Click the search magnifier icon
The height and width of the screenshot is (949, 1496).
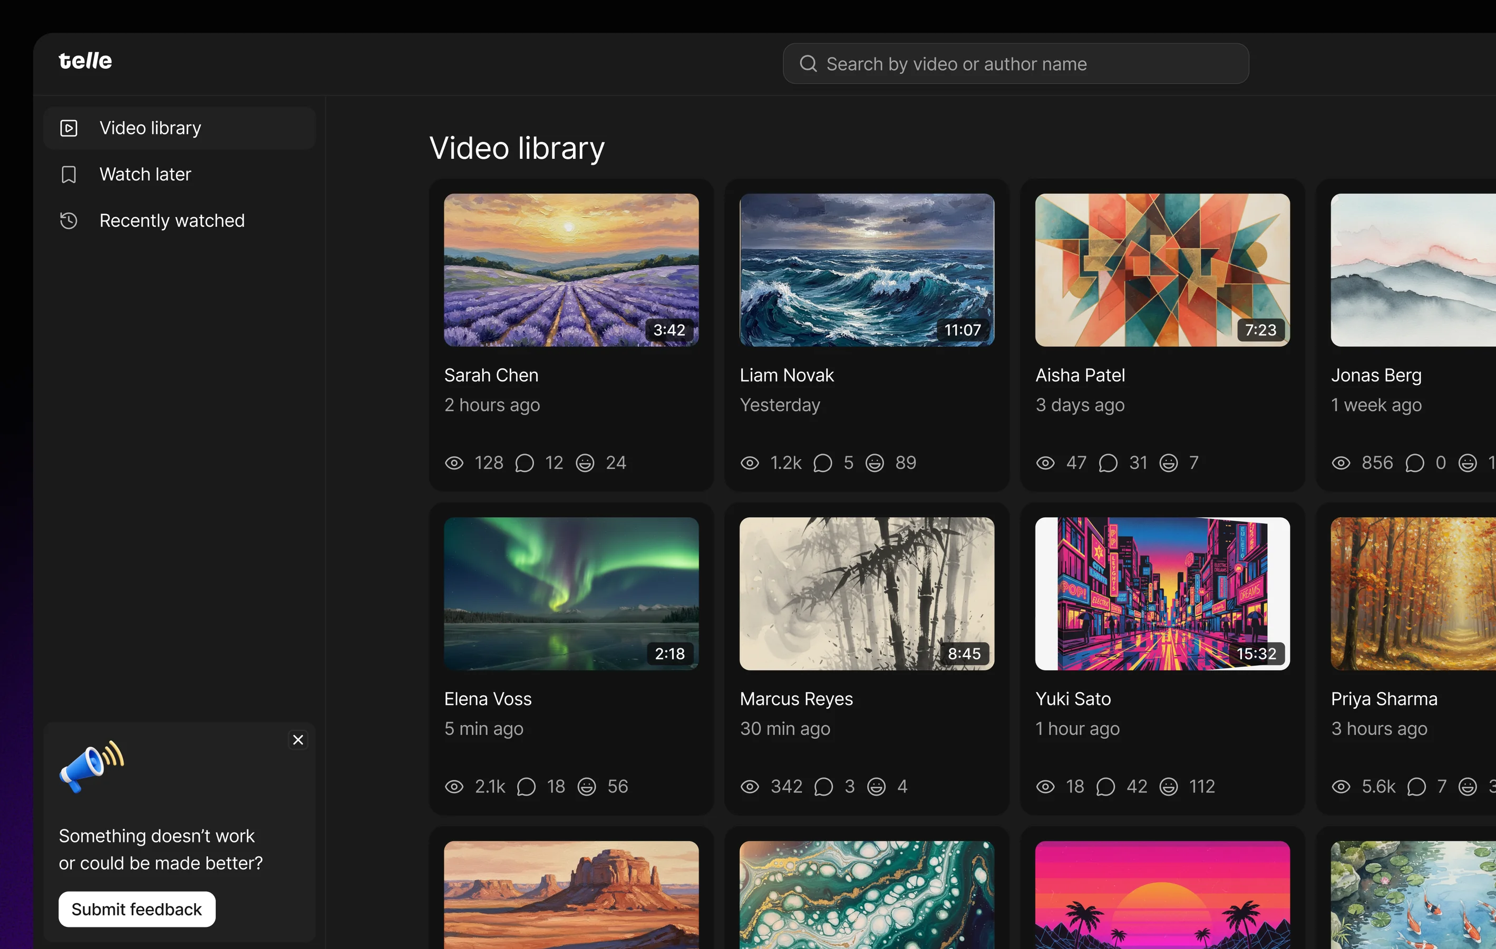click(808, 63)
